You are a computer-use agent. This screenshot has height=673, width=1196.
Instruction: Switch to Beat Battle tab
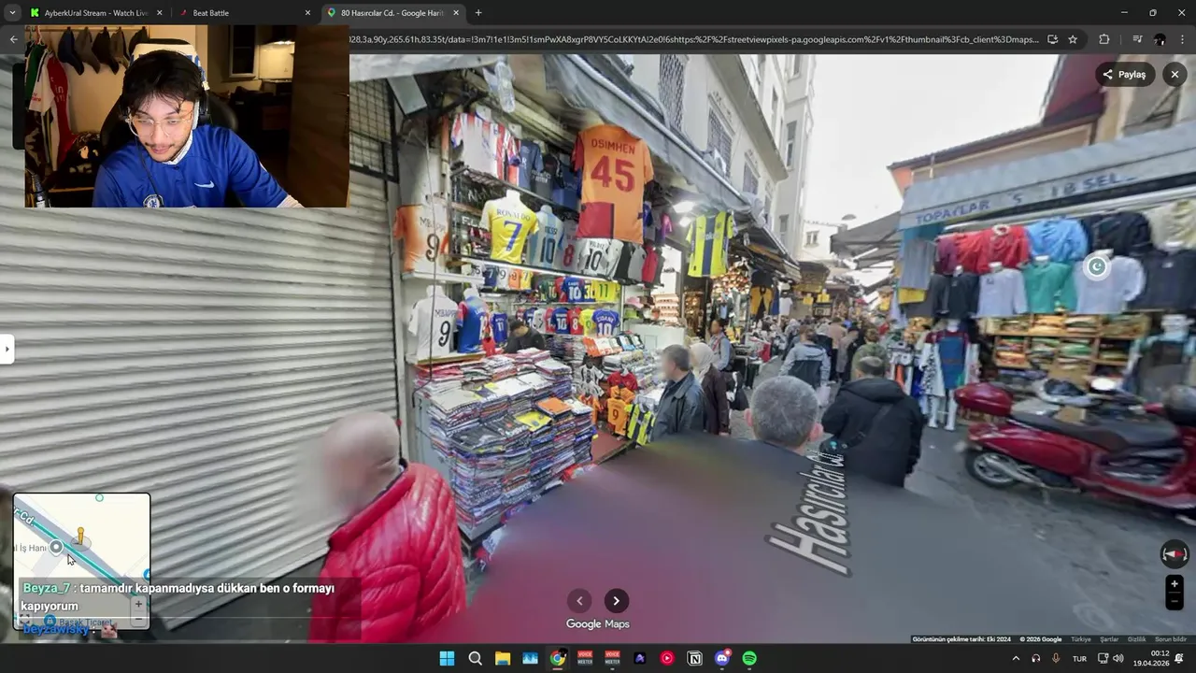[x=243, y=13]
